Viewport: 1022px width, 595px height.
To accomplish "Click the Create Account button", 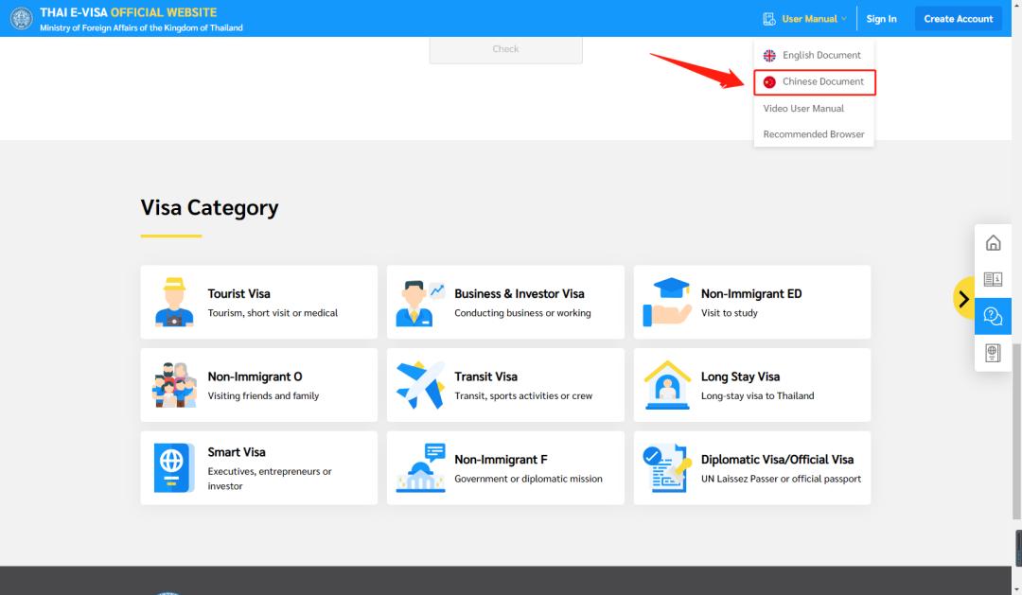I will 958,19.
